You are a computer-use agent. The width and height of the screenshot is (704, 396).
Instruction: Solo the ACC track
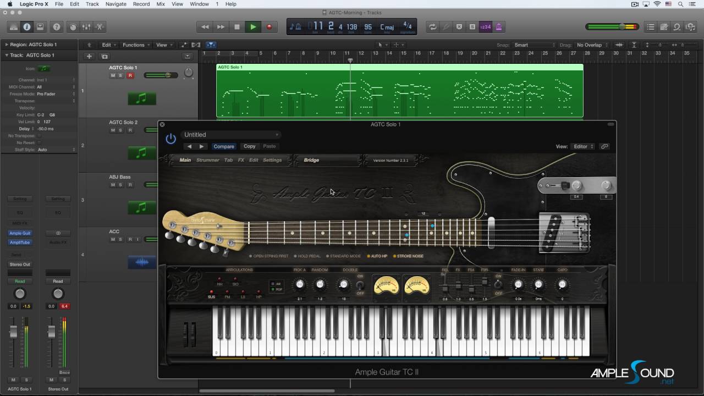point(120,239)
